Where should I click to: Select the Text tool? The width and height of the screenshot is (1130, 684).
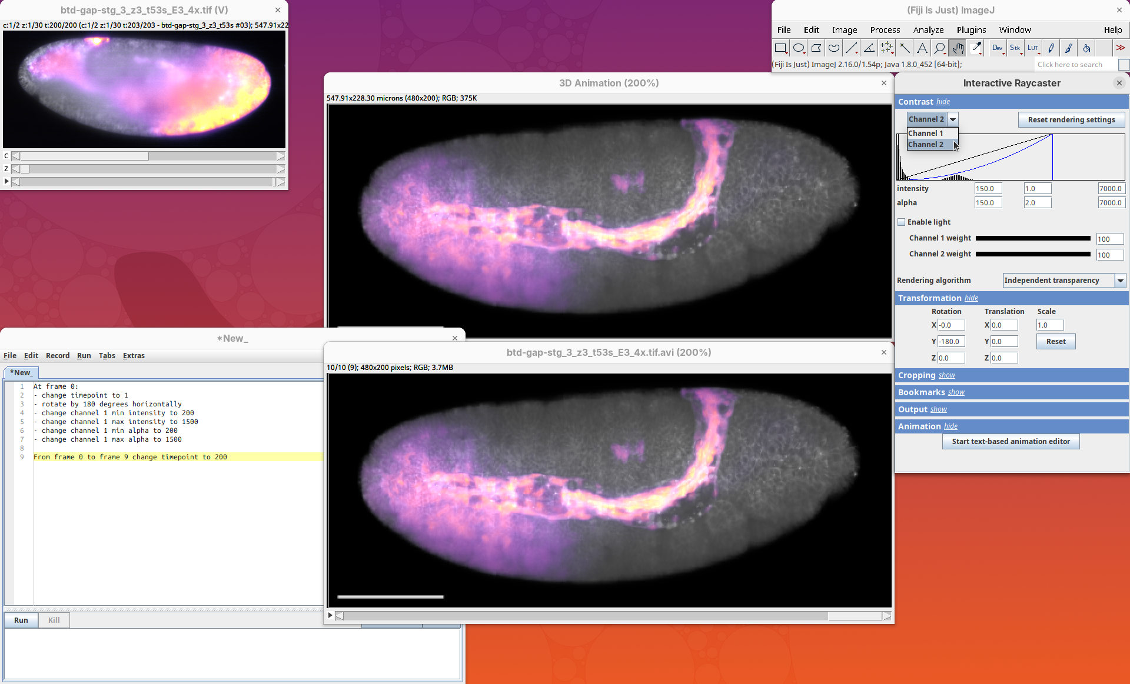coord(922,48)
